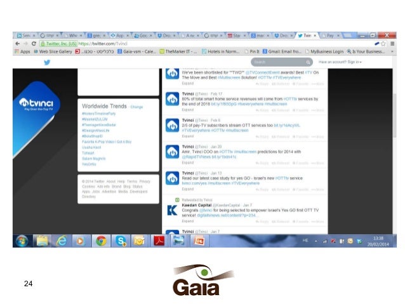
Task: Expand the shortlisted TVConnect awards tweet
Action: 187,83
